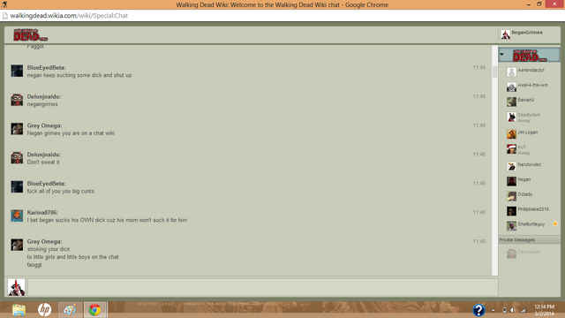Viewport: 565px width, 318px height.
Task: Open Jim Logan's user avatar
Action: [x=511, y=134]
